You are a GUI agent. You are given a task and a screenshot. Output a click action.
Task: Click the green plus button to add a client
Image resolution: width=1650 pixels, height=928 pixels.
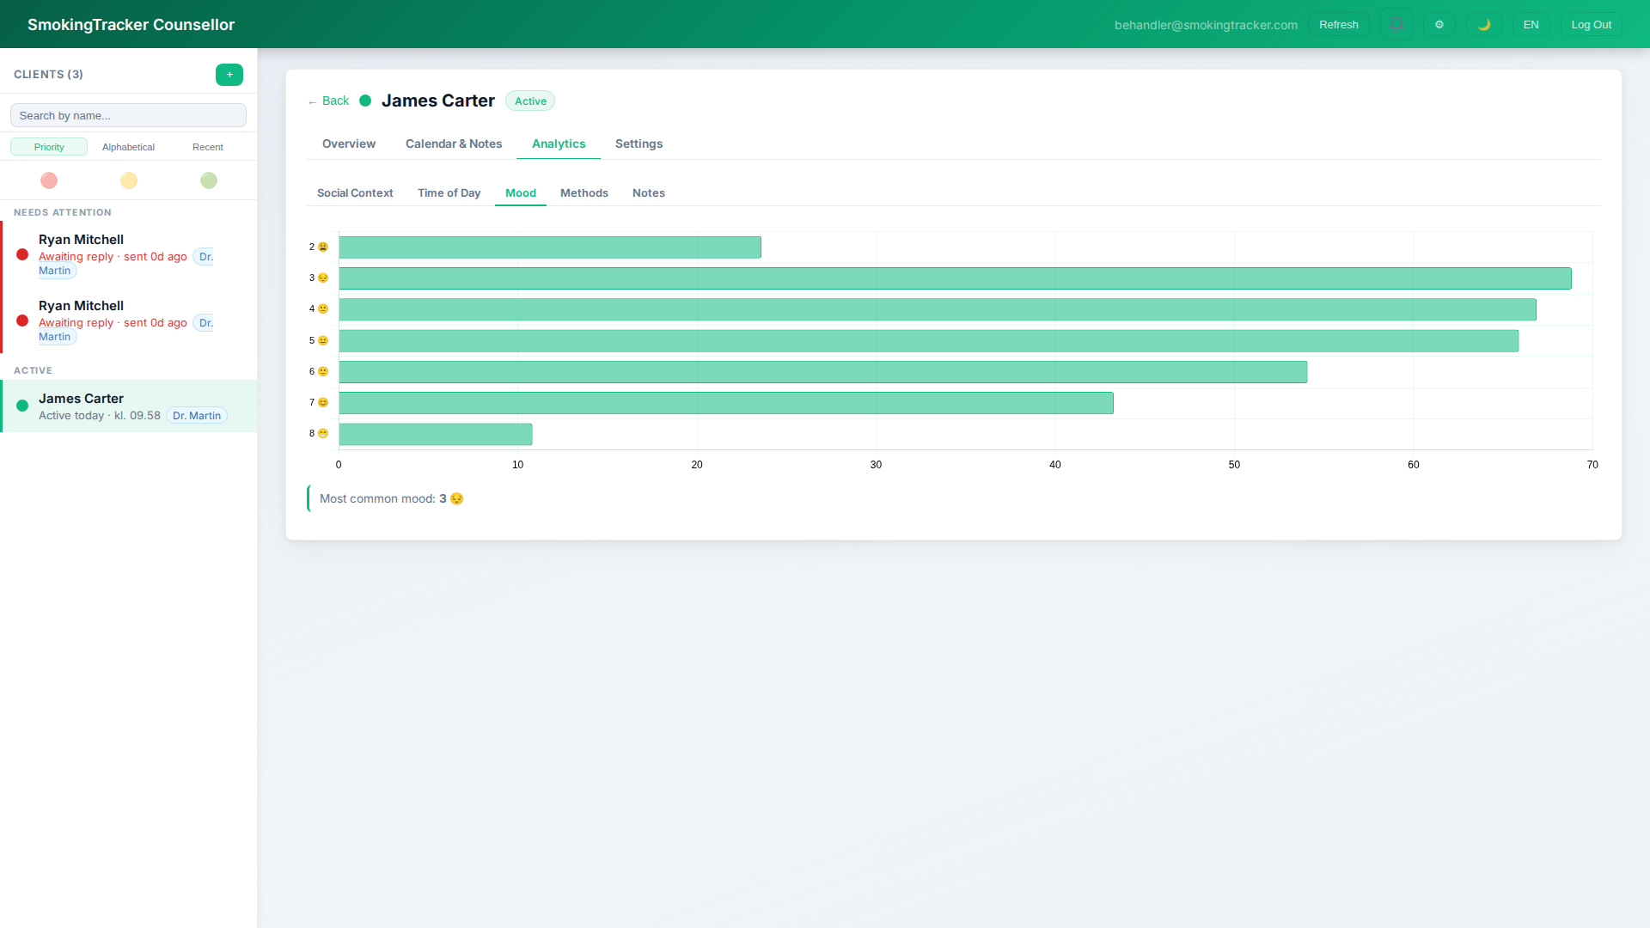click(x=229, y=75)
